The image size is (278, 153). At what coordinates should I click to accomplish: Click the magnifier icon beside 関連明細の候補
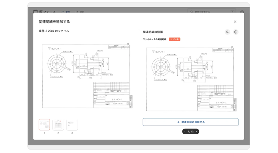click(x=227, y=32)
